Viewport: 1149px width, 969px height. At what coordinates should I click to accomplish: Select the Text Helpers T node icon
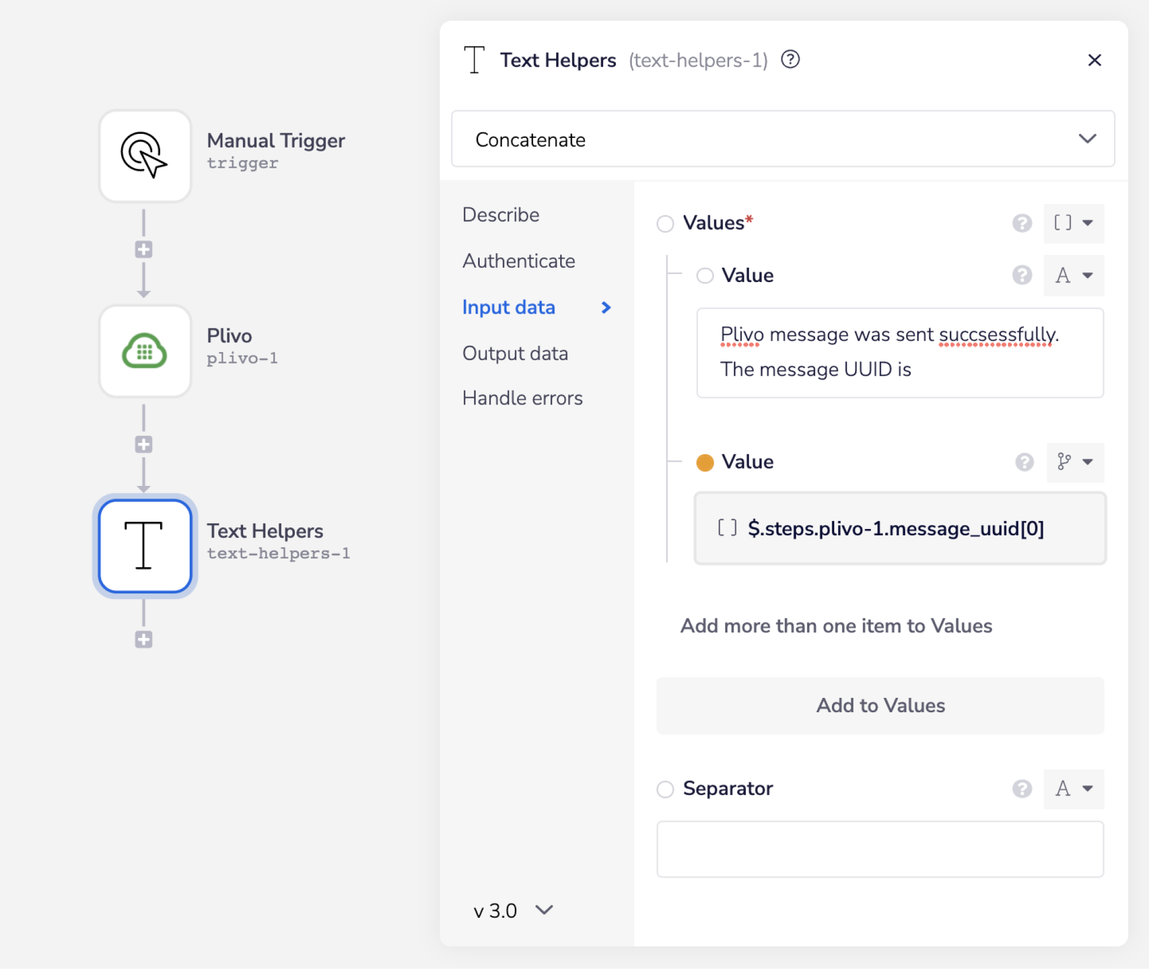tap(145, 546)
